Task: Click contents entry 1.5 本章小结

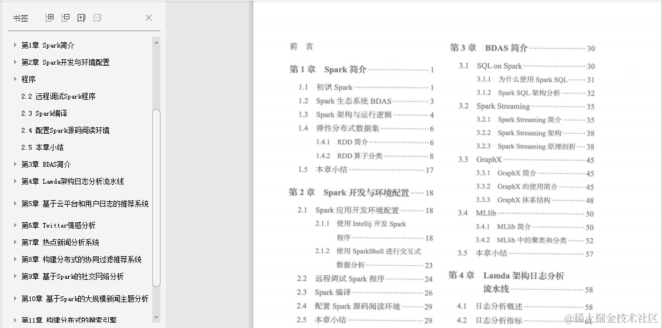Action: (x=323, y=170)
